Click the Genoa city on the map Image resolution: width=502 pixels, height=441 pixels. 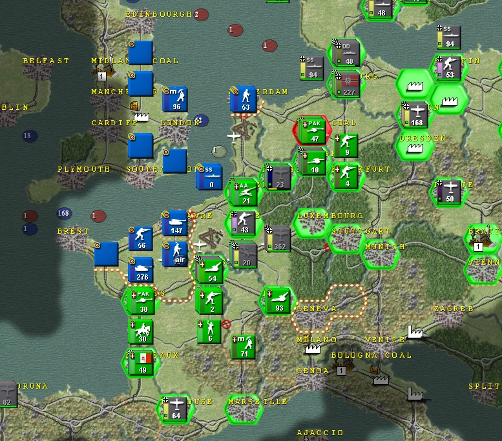[312, 380]
